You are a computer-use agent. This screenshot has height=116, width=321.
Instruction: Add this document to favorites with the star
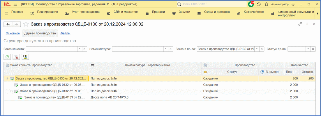26,24
